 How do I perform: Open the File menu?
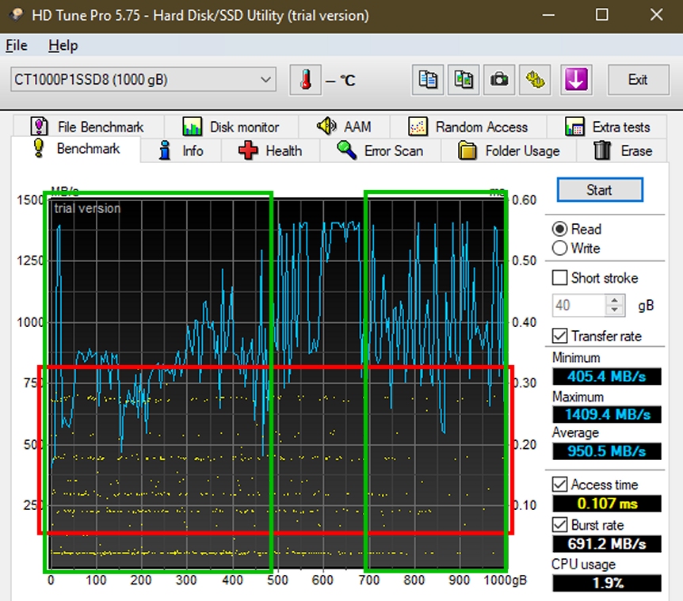17,45
